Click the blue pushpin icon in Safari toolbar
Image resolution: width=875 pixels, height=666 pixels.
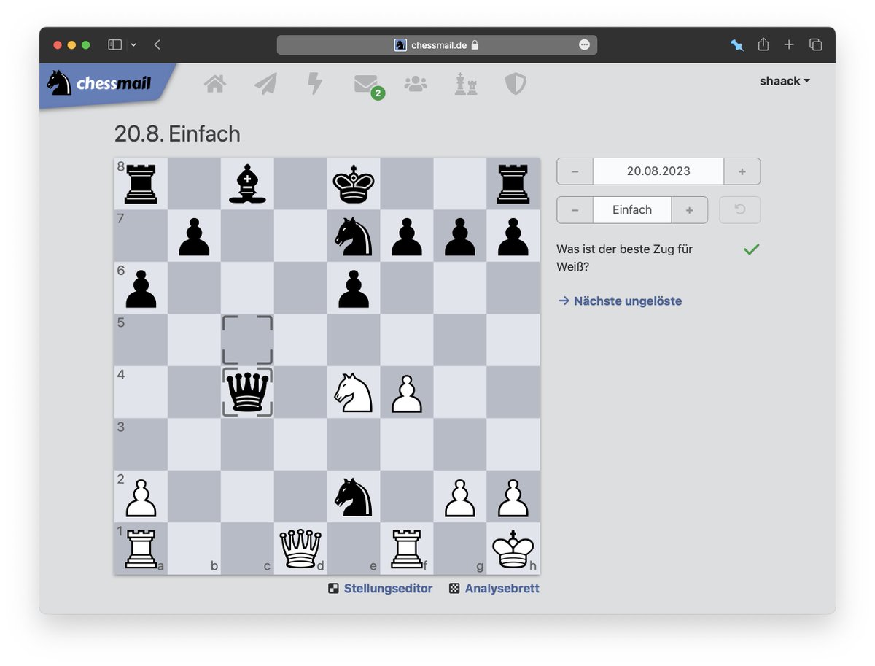click(x=736, y=44)
